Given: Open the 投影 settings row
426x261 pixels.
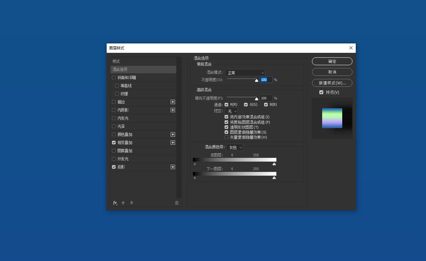Looking at the screenshot, I should click(143, 167).
